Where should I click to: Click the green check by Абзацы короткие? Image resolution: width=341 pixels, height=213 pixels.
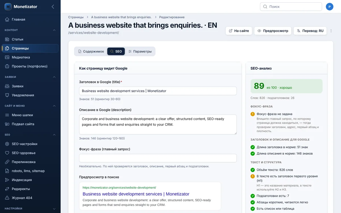pyautogui.click(x=253, y=202)
